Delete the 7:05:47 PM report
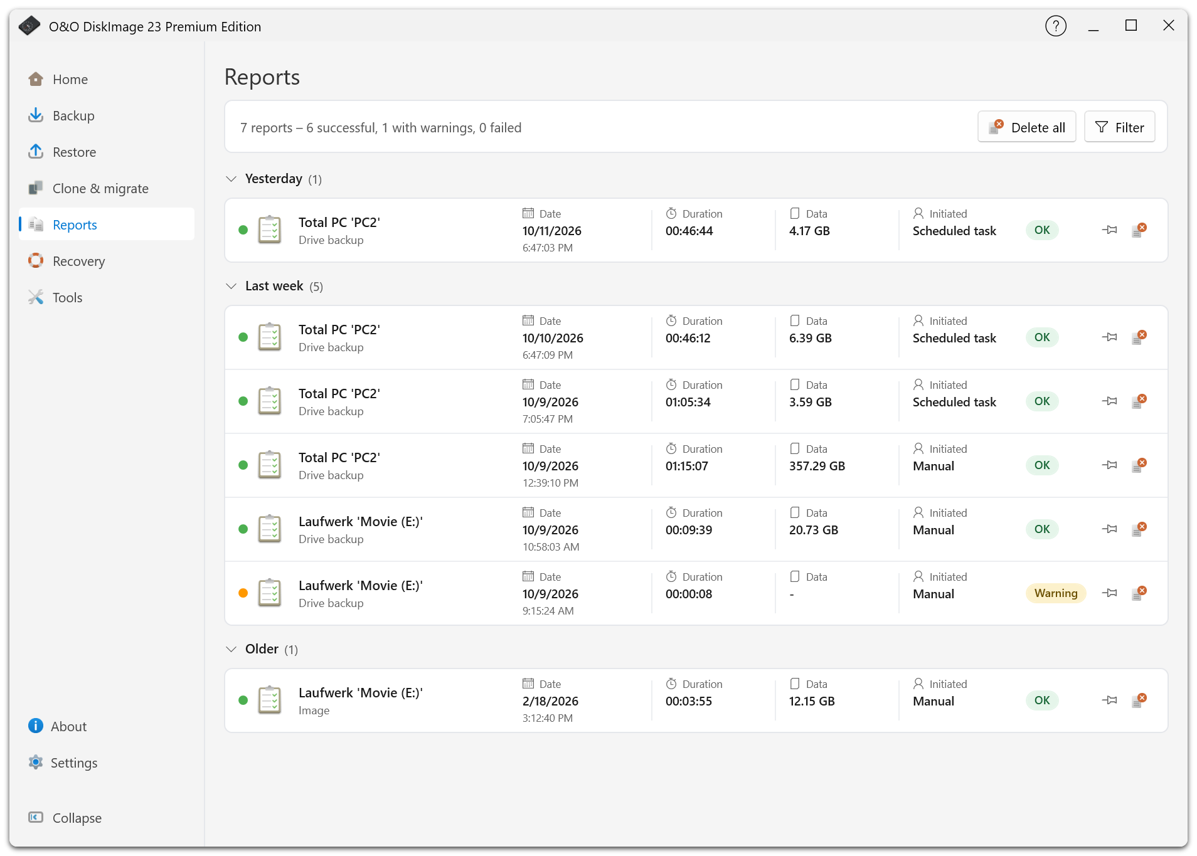Screen dimensions: 1197x856 (1139, 401)
